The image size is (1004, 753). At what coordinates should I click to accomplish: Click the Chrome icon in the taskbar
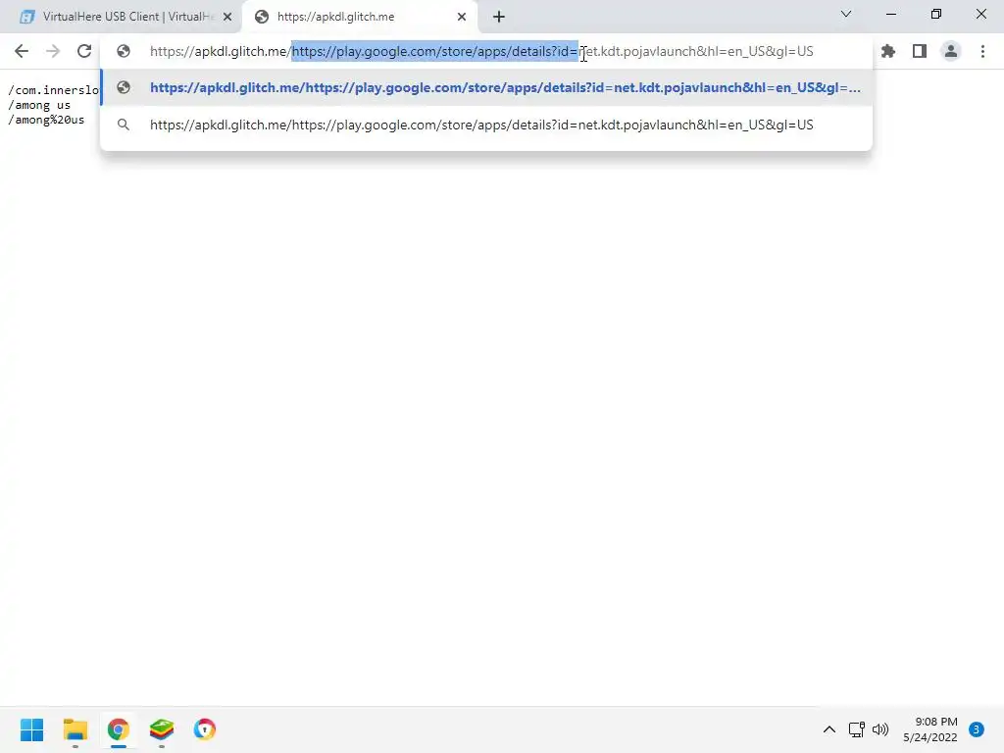tap(119, 729)
